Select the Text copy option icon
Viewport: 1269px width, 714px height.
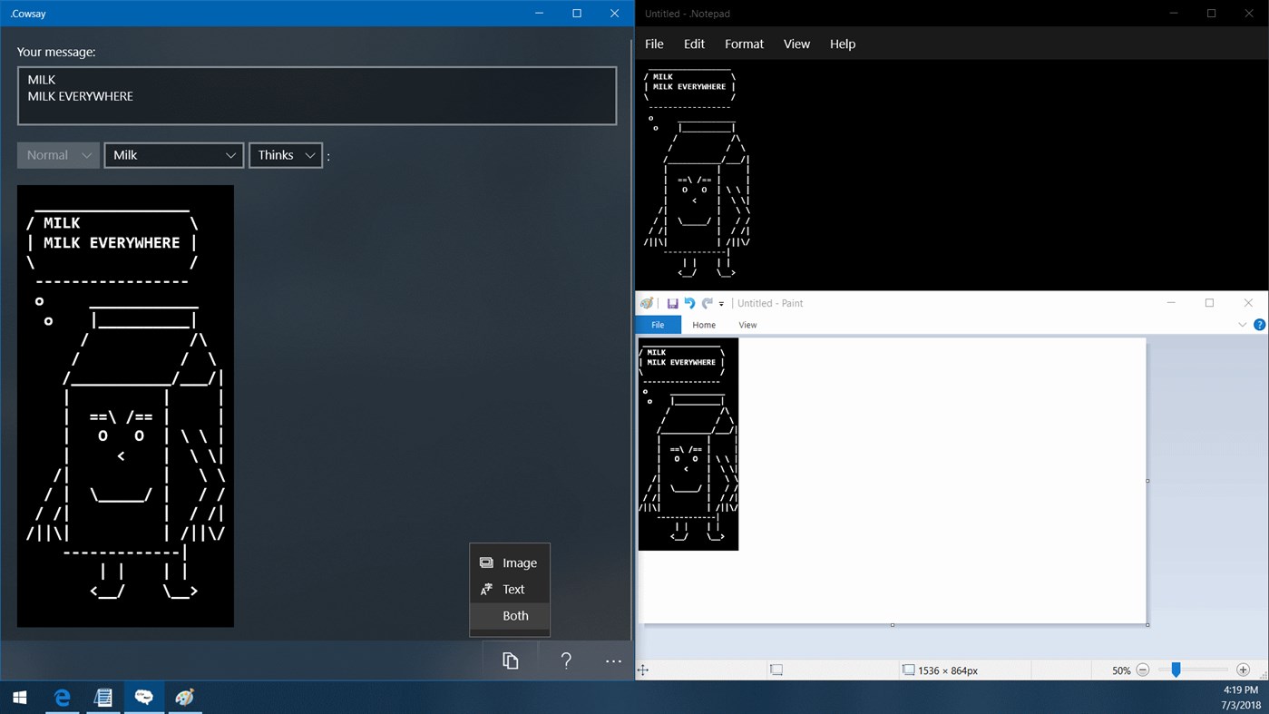[487, 589]
